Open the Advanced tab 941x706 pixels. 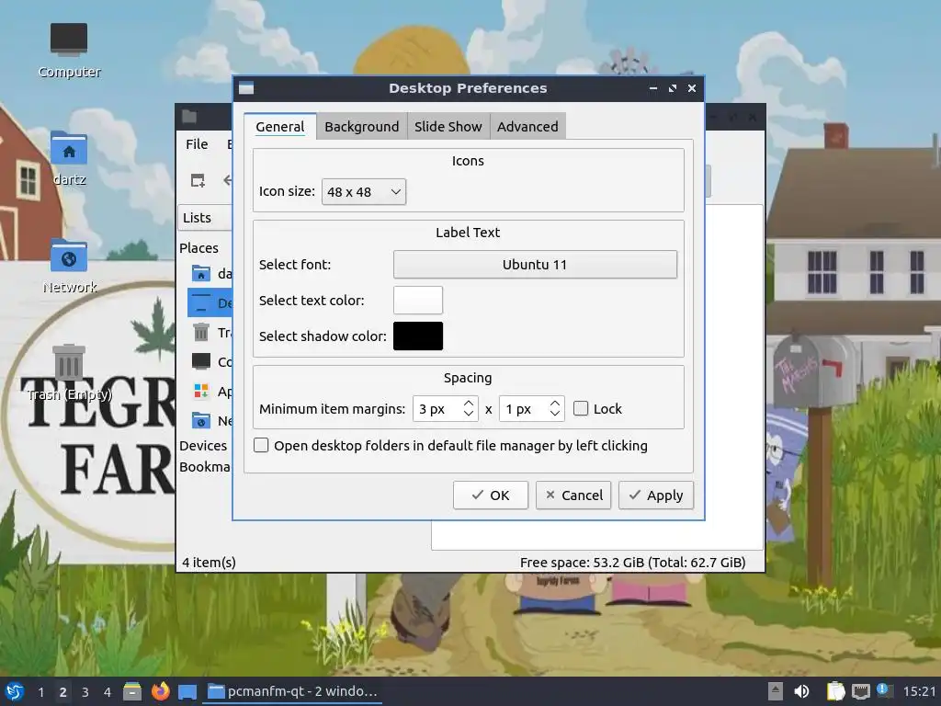[x=527, y=127]
